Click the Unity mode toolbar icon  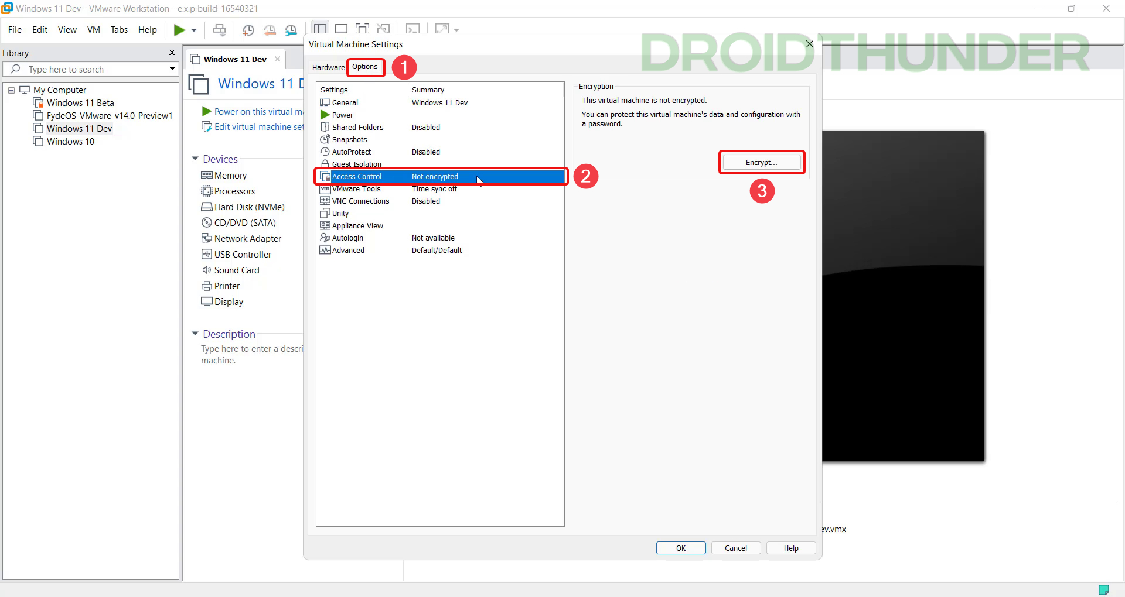click(383, 29)
